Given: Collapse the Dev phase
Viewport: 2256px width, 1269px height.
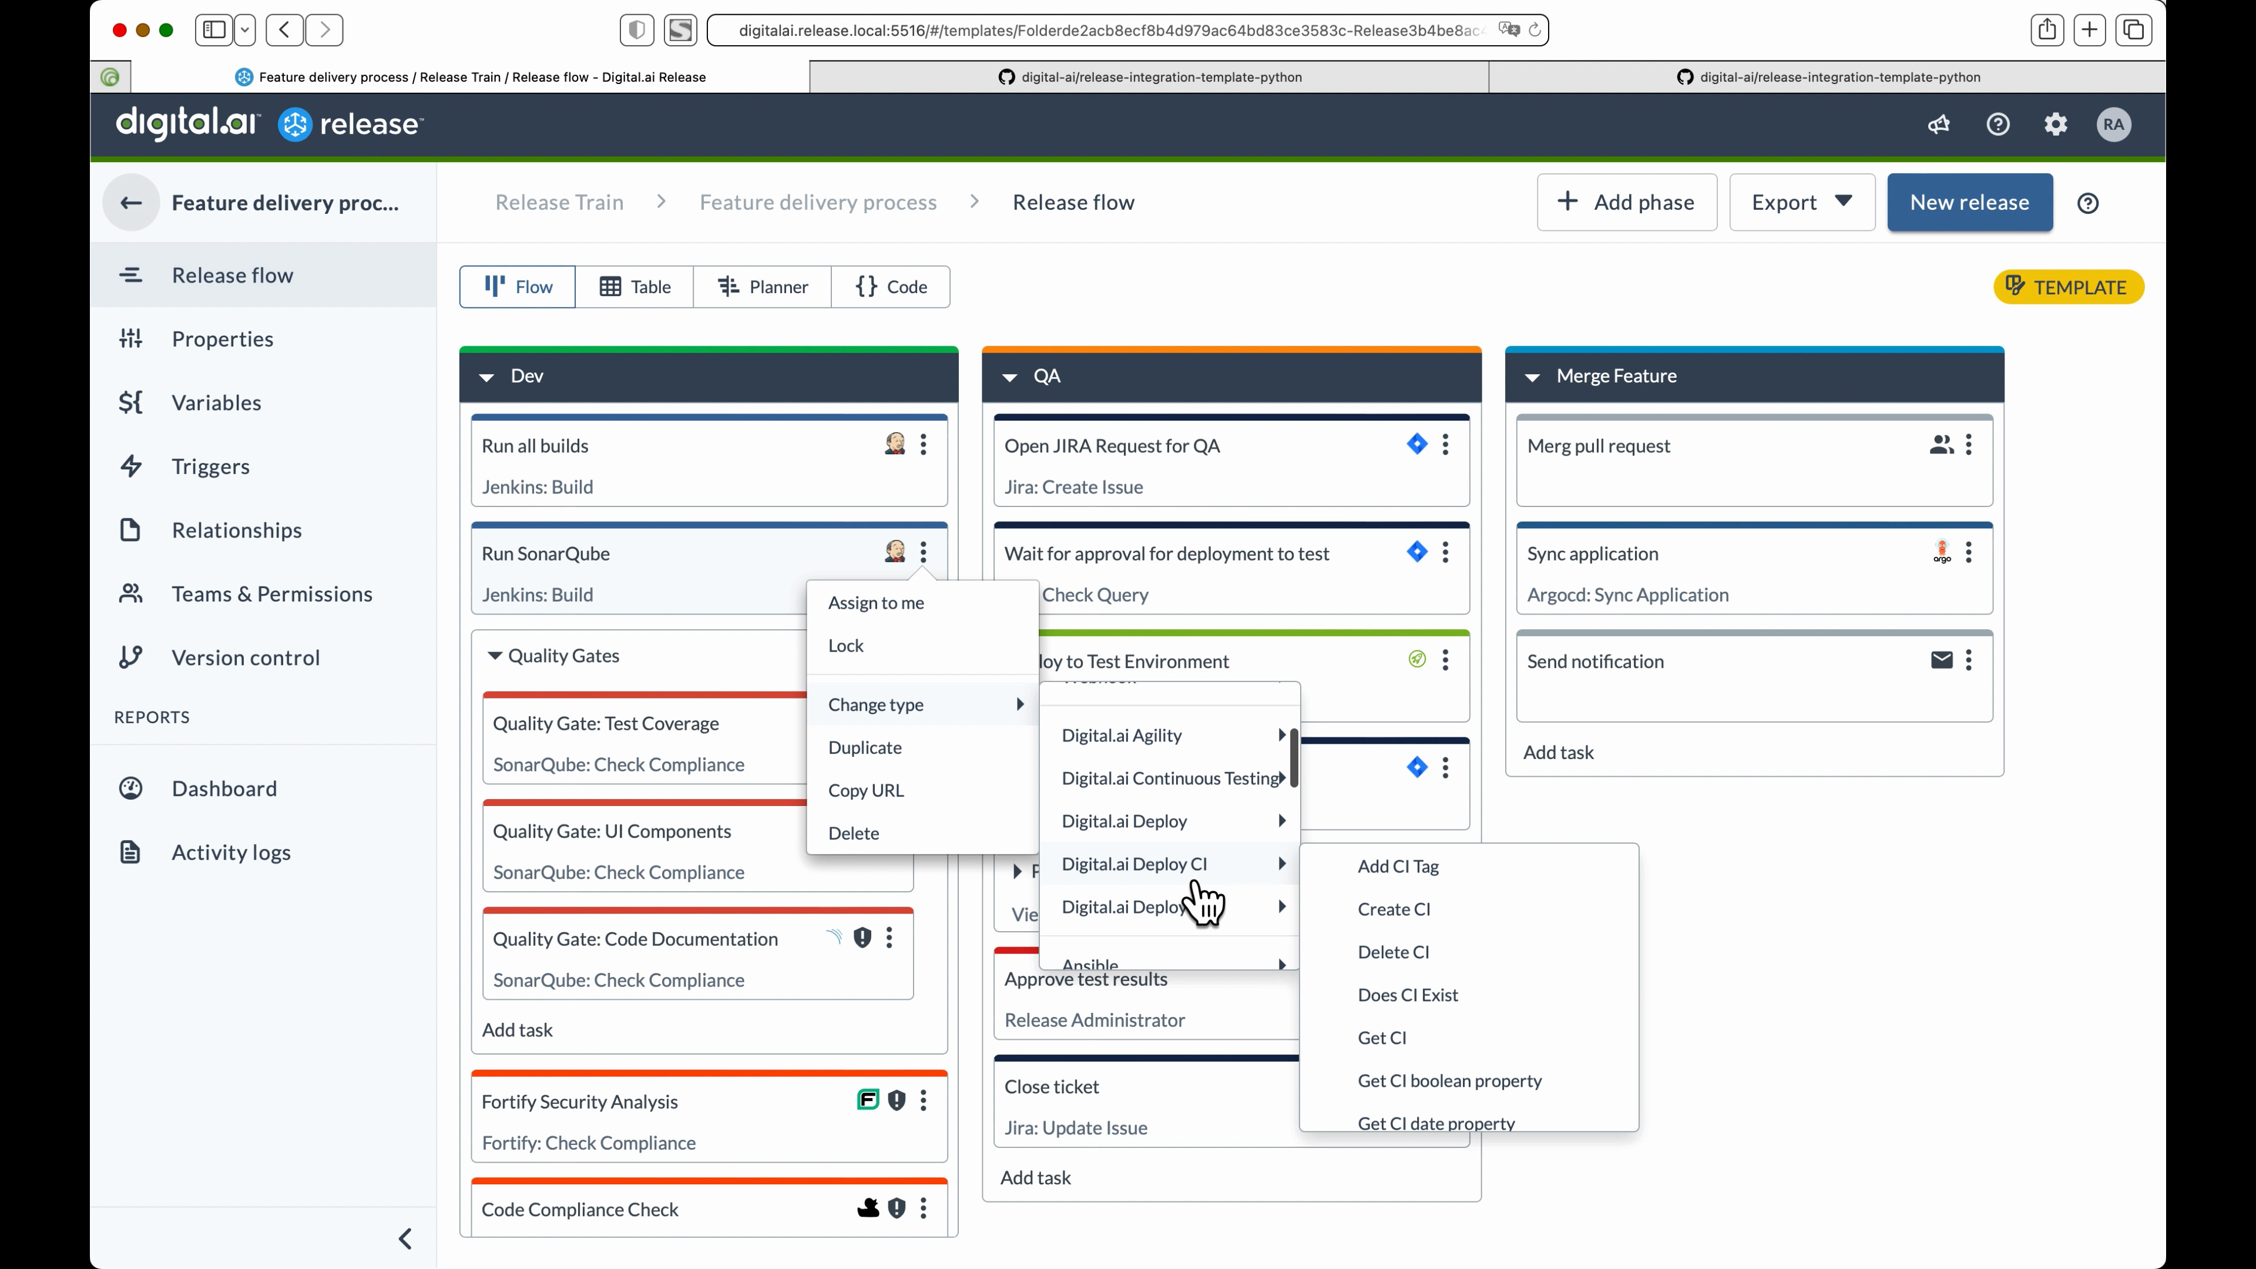Looking at the screenshot, I should point(486,377).
